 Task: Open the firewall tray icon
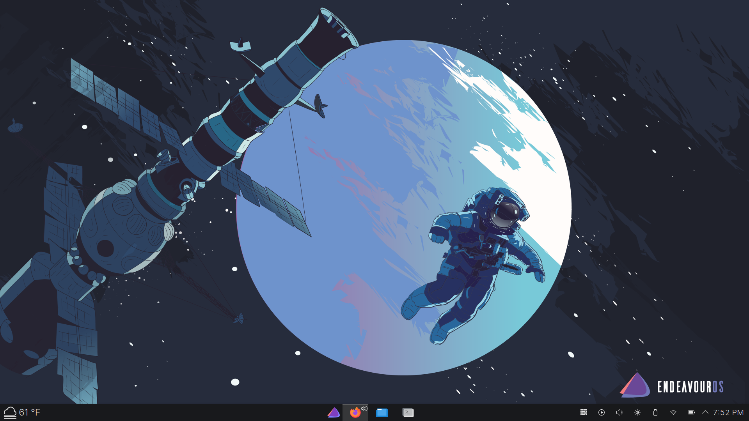pyautogui.click(x=584, y=412)
